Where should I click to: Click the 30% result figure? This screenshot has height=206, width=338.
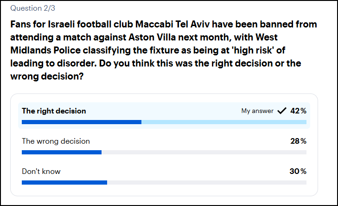(x=298, y=171)
